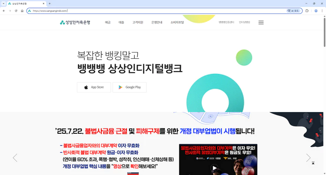Screen dimensions: 326x175
Task: Select the 상상인저축은행 browser tab
Action: pyautogui.click(x=27, y=3)
